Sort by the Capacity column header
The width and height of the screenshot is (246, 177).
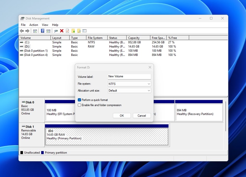(x=138, y=38)
